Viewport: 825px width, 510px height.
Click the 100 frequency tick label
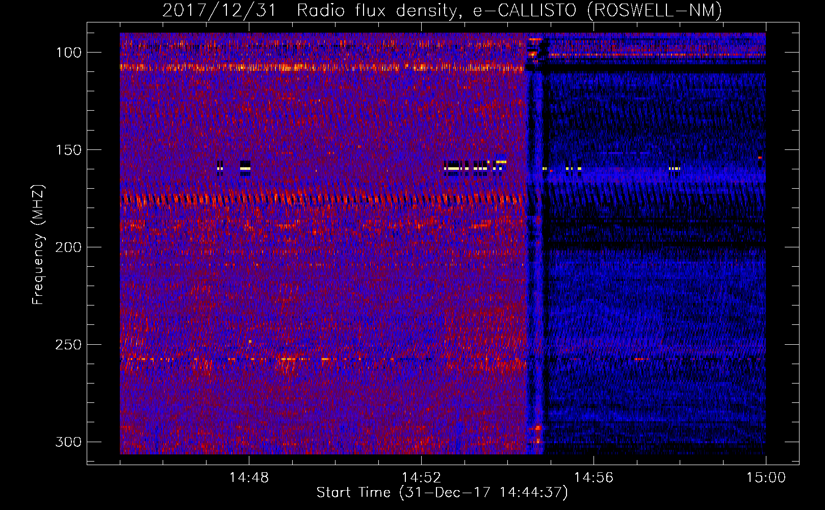[x=68, y=53]
